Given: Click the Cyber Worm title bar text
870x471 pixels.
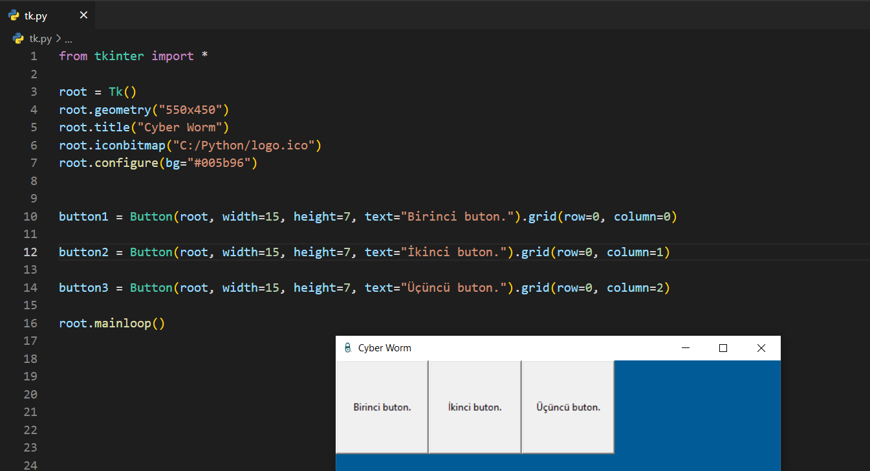Looking at the screenshot, I should (x=384, y=348).
